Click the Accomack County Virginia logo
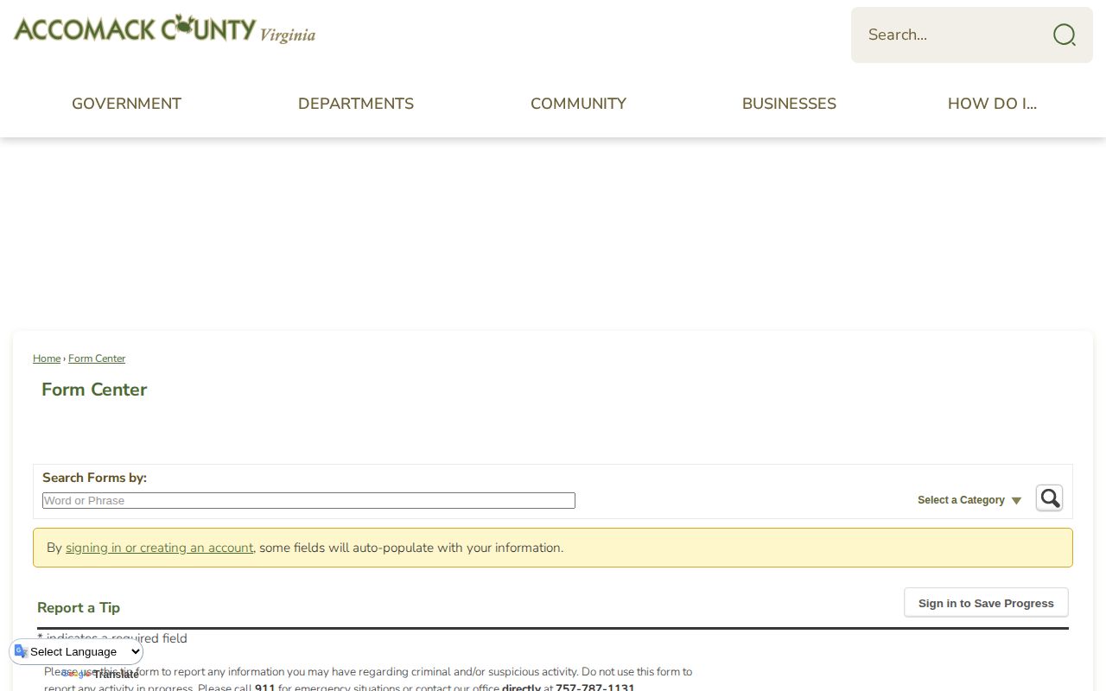 (x=164, y=29)
